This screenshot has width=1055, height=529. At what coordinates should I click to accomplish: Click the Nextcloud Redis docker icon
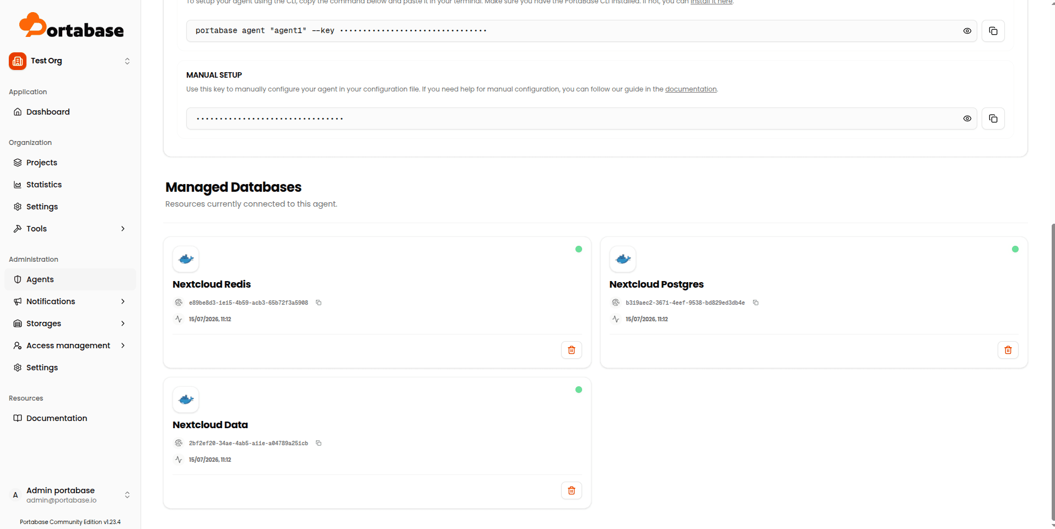coord(186,259)
